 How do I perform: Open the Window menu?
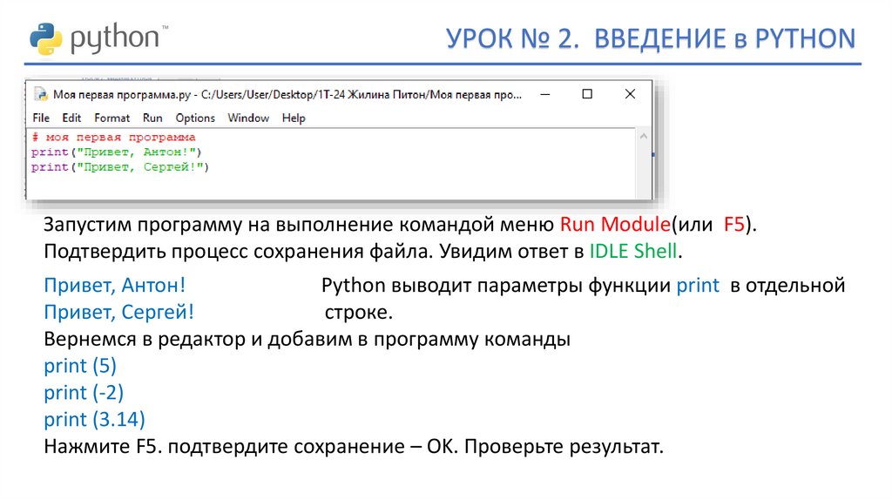[248, 118]
